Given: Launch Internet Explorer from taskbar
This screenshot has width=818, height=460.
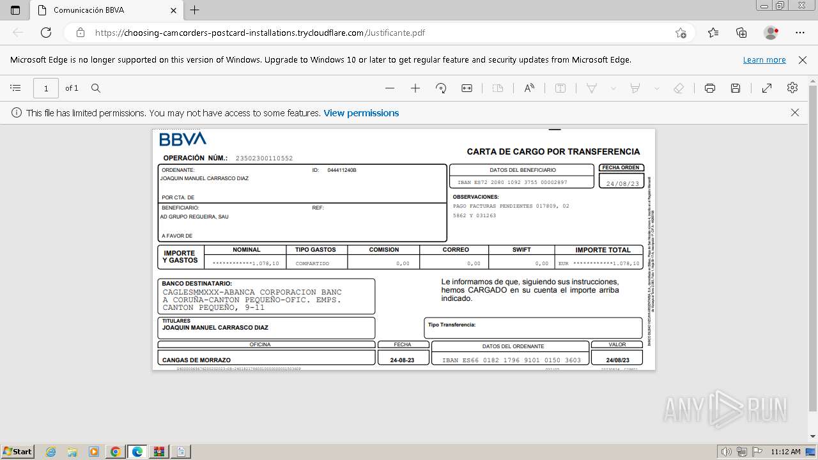Looking at the screenshot, I should [x=51, y=452].
